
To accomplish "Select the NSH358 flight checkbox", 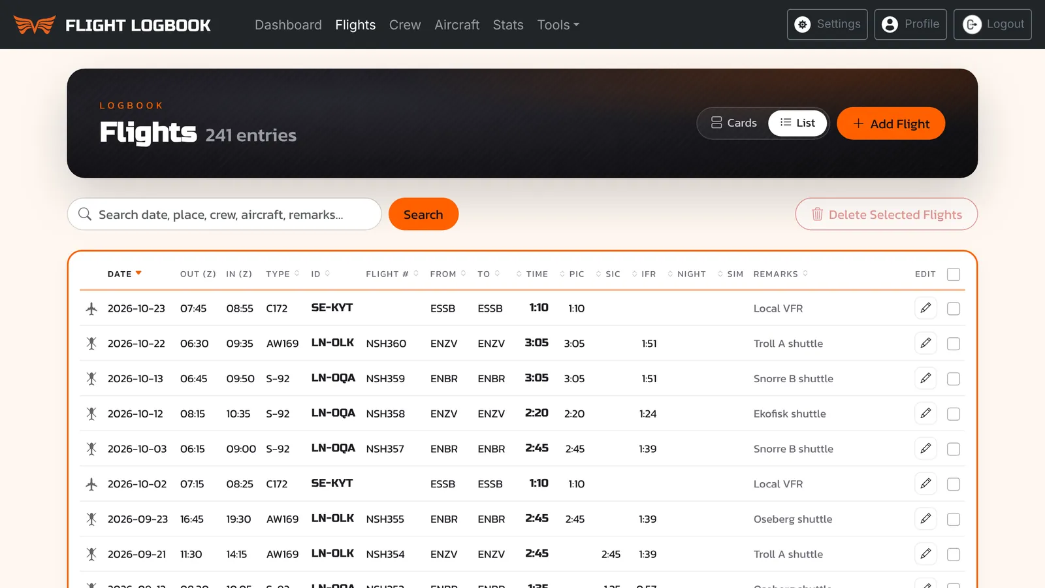I will [954, 414].
